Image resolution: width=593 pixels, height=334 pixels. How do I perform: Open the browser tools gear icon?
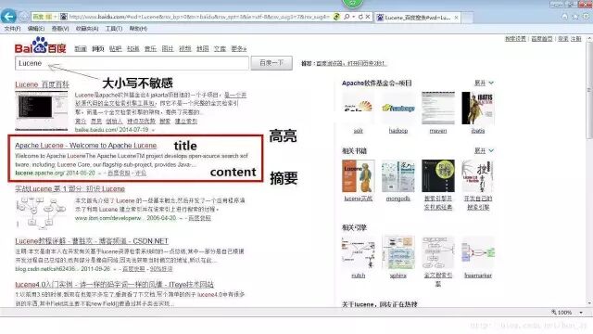coord(586,17)
